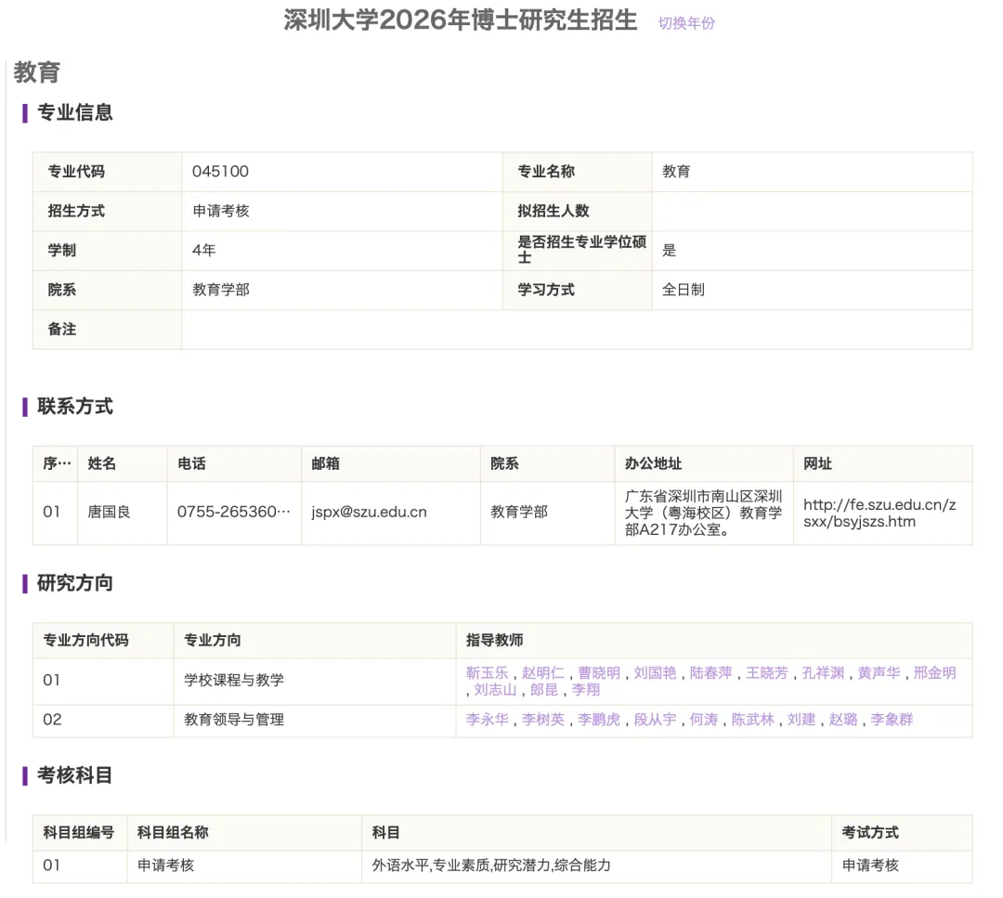The height and width of the screenshot is (898, 1003).
Task: Click the 专业名称 label
Action: (546, 172)
